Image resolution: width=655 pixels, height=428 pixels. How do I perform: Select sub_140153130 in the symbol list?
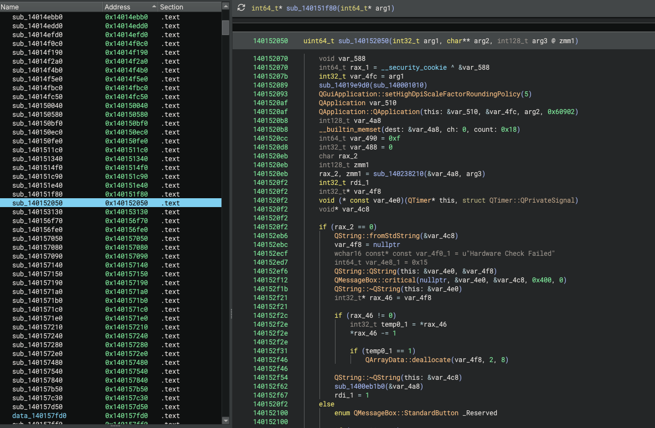tap(111, 212)
